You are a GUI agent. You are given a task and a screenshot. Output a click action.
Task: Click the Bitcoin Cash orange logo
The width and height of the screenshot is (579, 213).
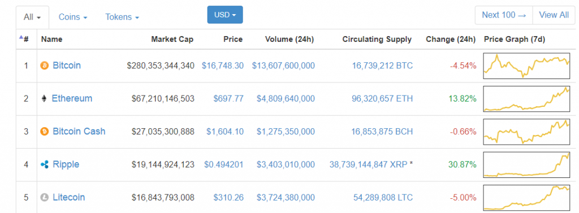[x=44, y=132]
